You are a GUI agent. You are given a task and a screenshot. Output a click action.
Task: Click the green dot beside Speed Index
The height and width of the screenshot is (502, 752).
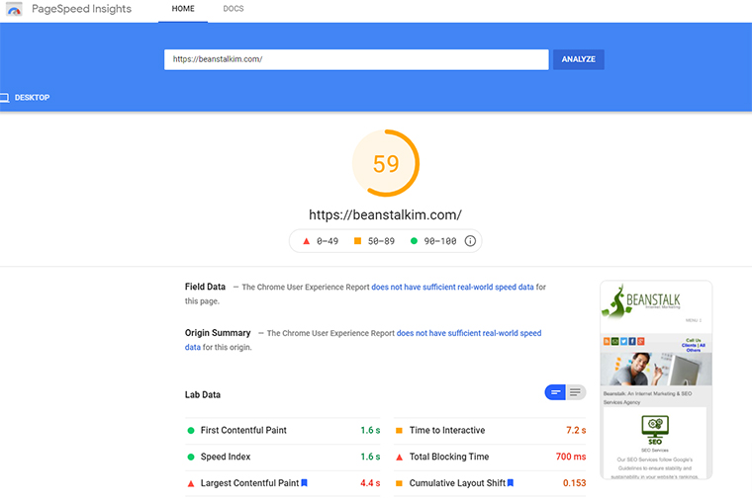pos(191,457)
